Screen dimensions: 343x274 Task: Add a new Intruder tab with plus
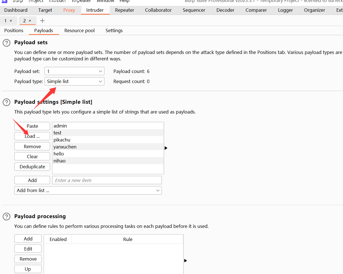point(42,21)
